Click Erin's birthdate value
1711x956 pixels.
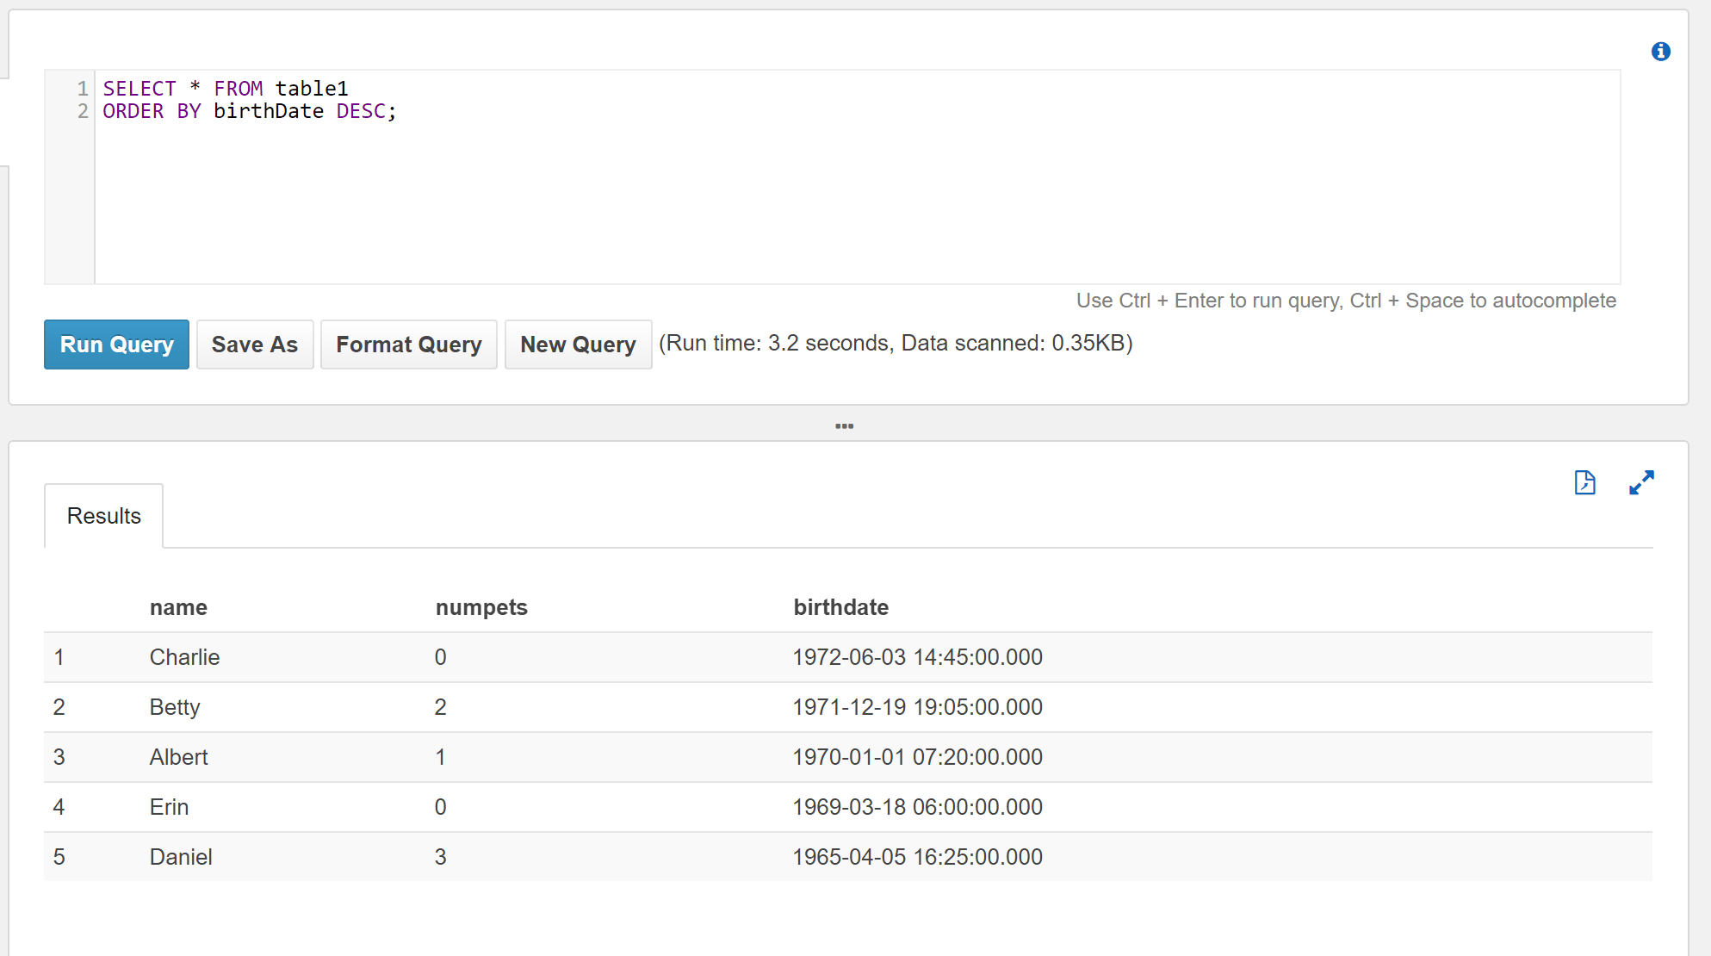(917, 807)
